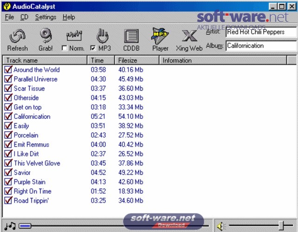Click the Album input field
Viewport: 298px width, 232px height.
261,46
